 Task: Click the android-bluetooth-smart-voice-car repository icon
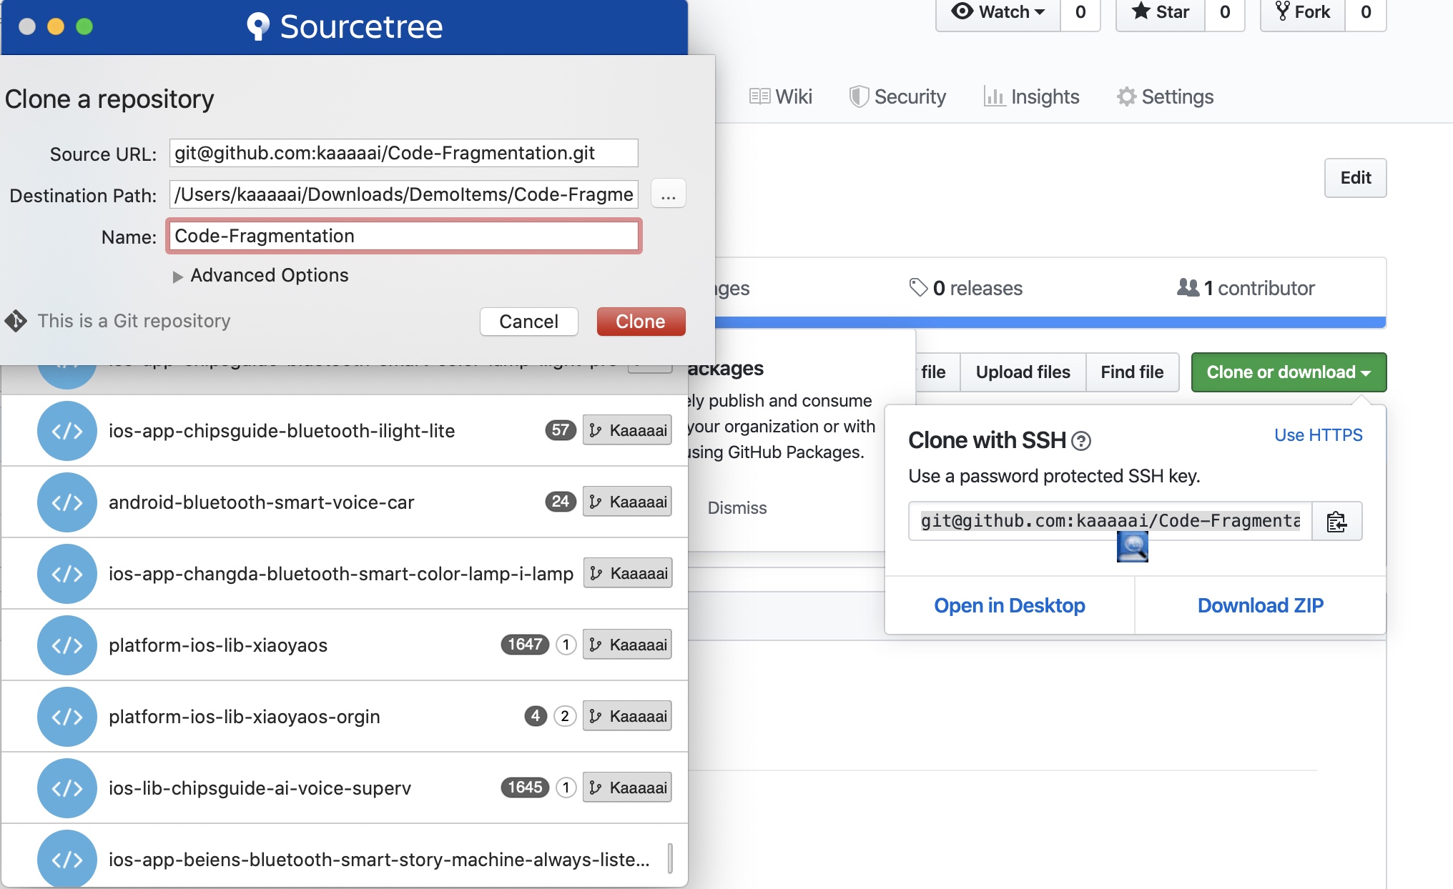pyautogui.click(x=67, y=502)
